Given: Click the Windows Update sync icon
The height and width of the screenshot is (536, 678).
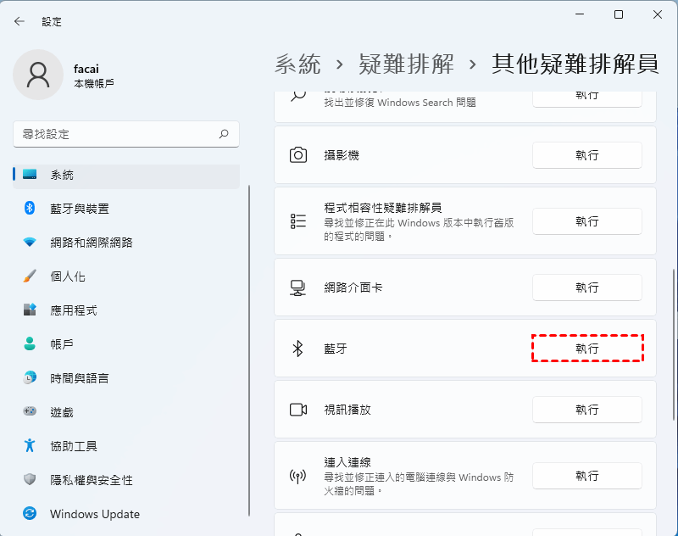Looking at the screenshot, I should (30, 513).
